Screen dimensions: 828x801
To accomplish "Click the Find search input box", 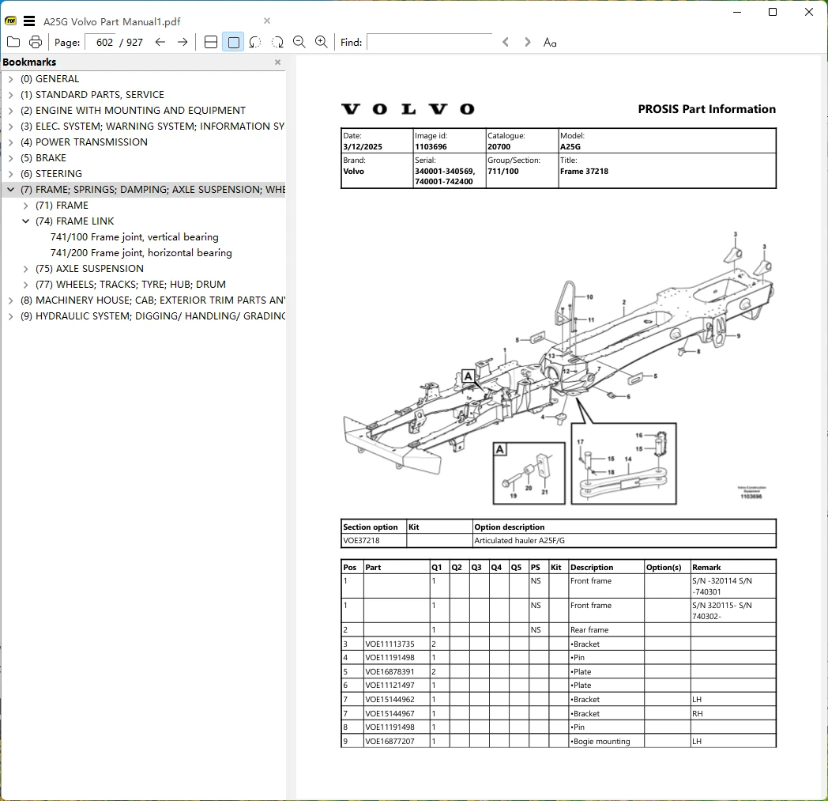I will (430, 42).
